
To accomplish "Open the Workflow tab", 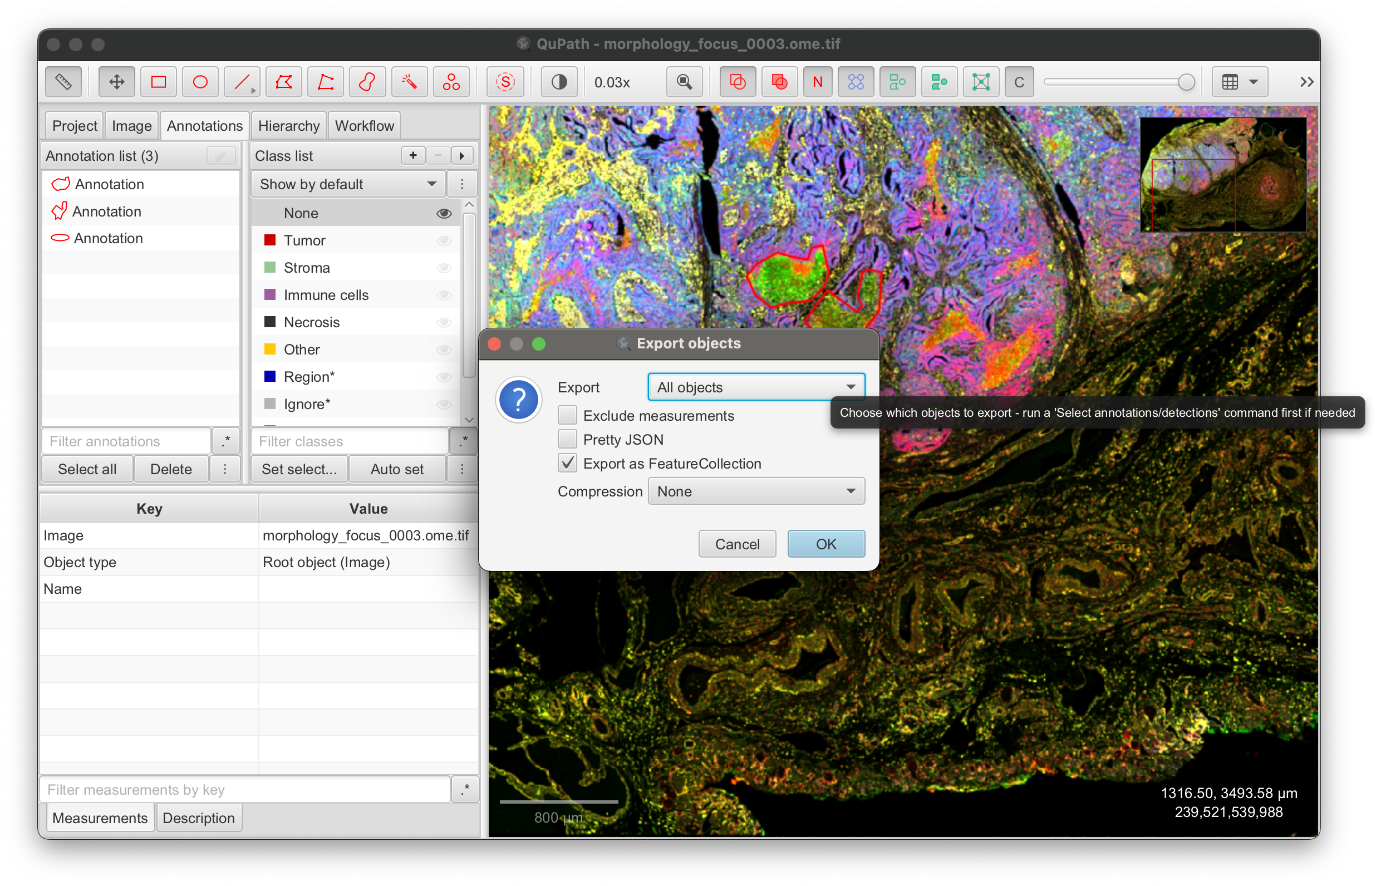I will point(364,125).
